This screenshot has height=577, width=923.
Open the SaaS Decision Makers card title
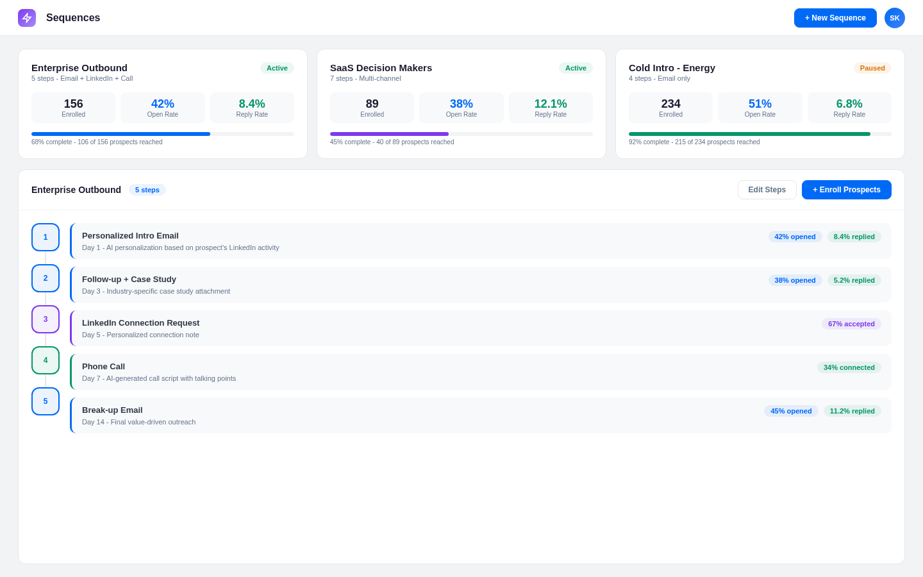click(x=381, y=68)
